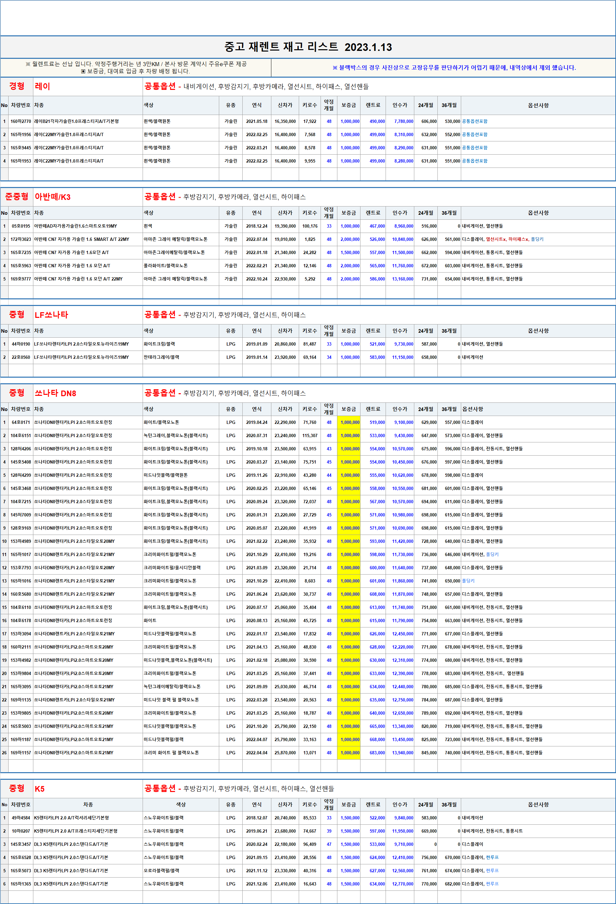Click options '내비게이션, 전동시트, 통풍시트' in K5 table
The width and height of the screenshot is (616, 904).
tap(492, 831)
